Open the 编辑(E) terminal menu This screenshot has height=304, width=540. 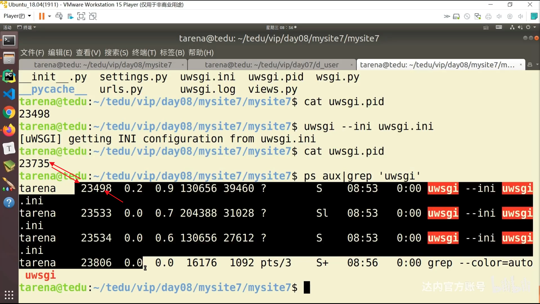(x=60, y=53)
